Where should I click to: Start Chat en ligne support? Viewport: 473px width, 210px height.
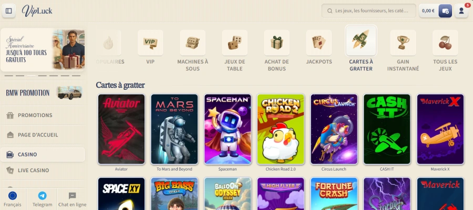(x=72, y=199)
